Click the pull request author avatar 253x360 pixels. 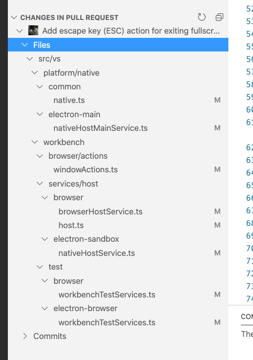tap(33, 30)
